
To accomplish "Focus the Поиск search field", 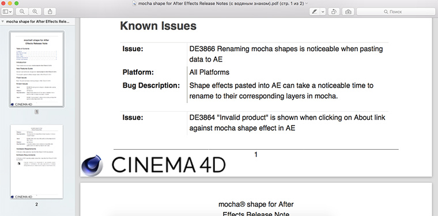I will point(395,12).
